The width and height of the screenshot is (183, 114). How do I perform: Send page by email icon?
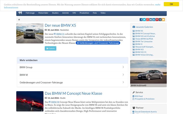tap(163, 20)
